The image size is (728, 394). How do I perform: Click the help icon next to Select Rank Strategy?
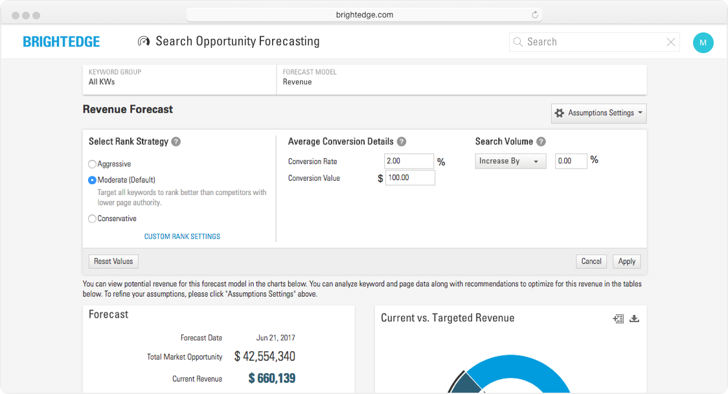pos(176,142)
